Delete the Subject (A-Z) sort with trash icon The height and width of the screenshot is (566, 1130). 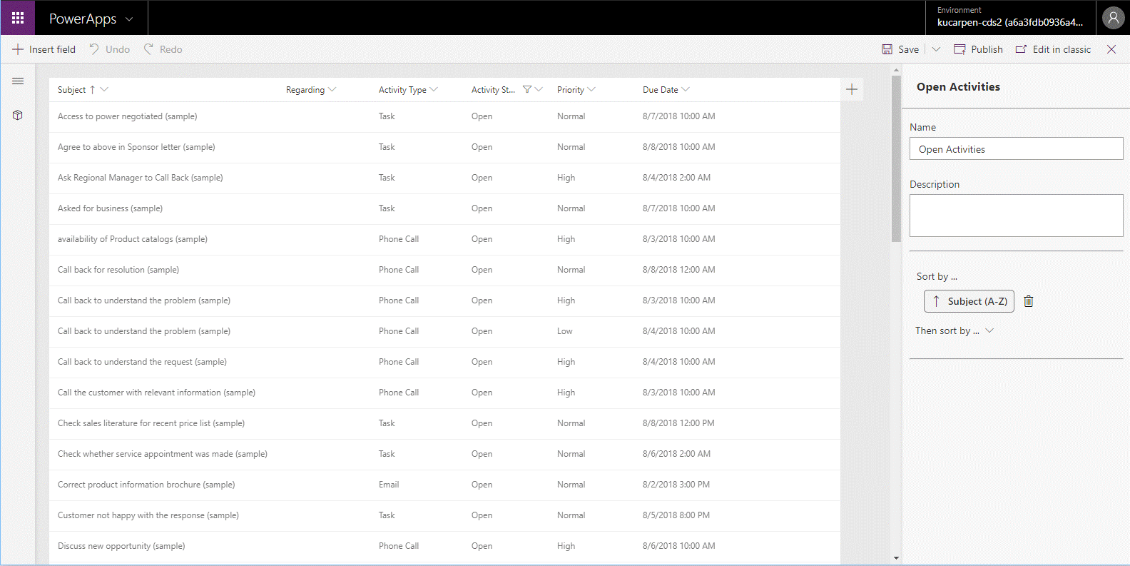pos(1029,301)
